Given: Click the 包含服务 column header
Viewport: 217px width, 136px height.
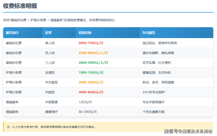Looking at the screenshot, I should (149, 33).
